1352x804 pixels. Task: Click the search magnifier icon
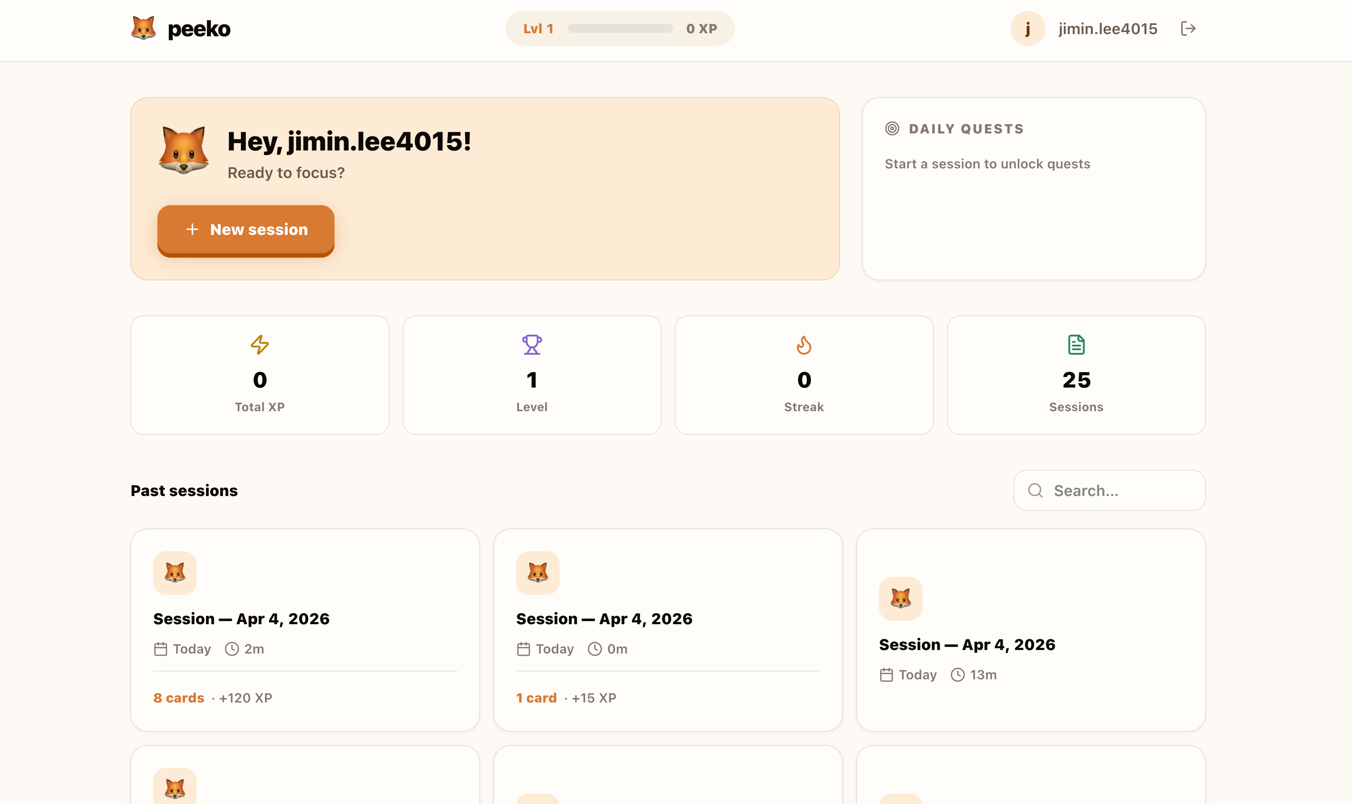coord(1035,490)
